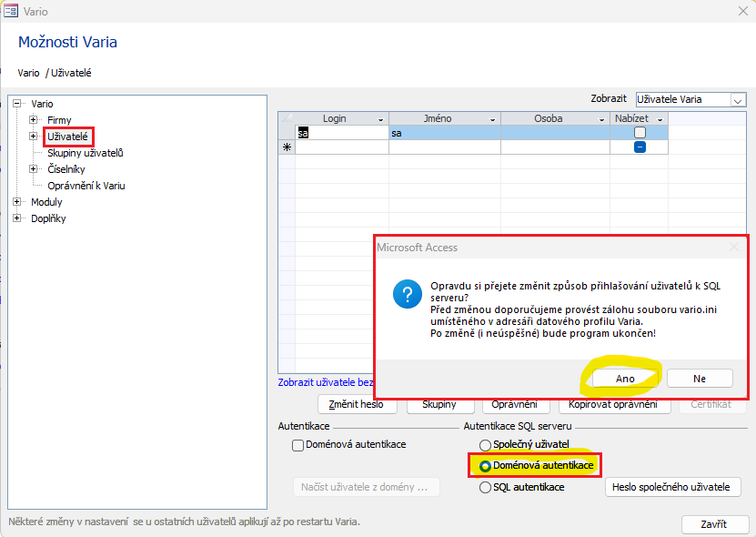Screen dimensions: 756x537
Task: Click the Ano button in the dialog
Action: click(x=625, y=379)
